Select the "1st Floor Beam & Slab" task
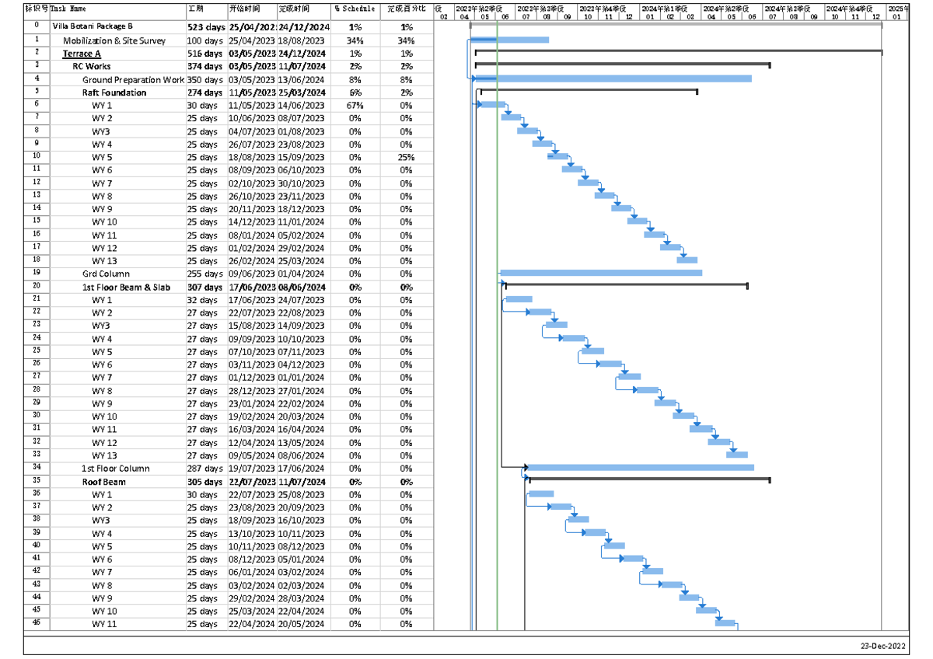Viewport: 933px width, 659px height. (x=126, y=287)
